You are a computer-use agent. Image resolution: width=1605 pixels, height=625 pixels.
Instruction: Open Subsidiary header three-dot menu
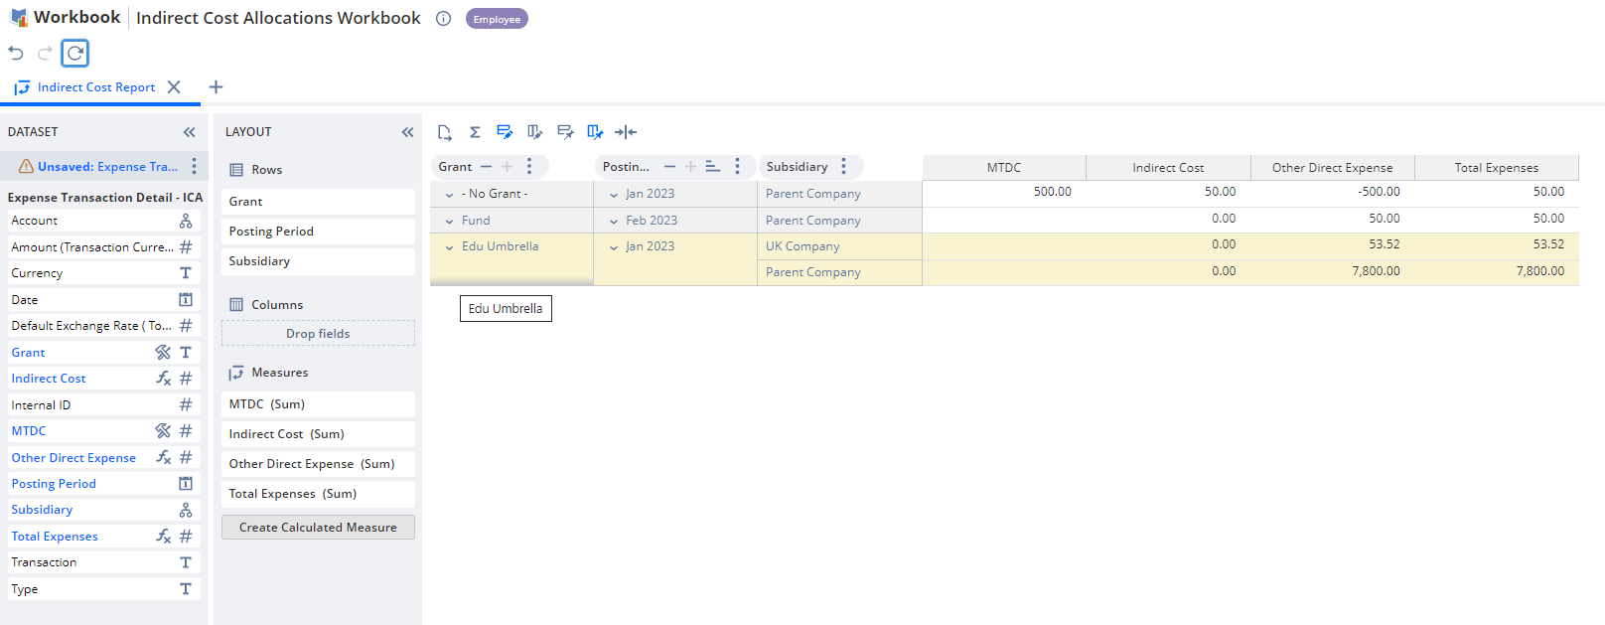point(843,166)
